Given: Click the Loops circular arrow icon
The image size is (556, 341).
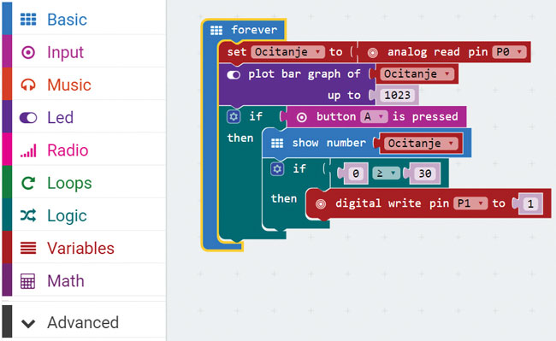Looking at the screenshot, I should pos(28,183).
